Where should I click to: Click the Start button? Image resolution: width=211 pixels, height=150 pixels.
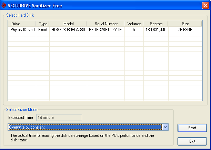[x=192, y=128]
